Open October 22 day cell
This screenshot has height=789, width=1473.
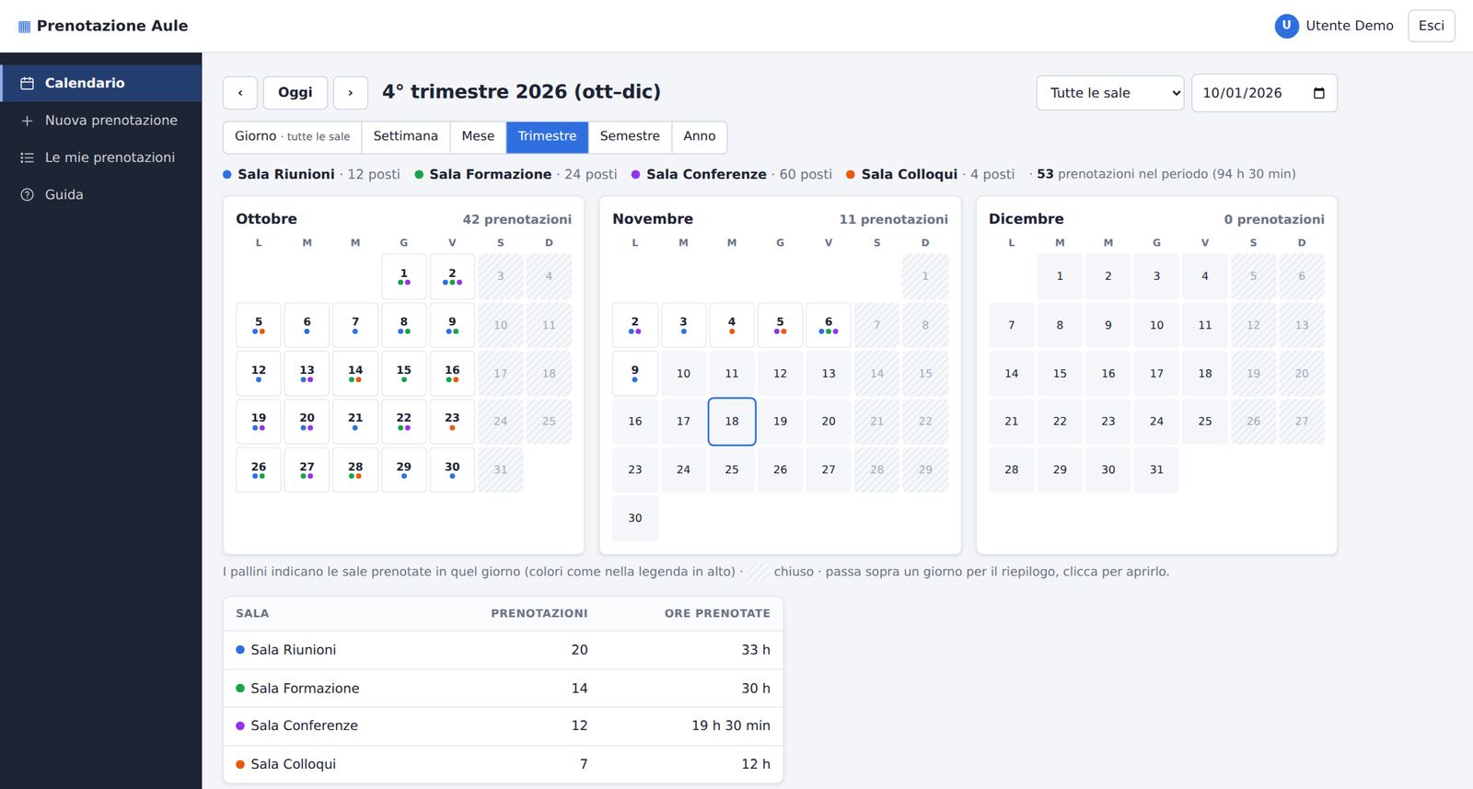(403, 421)
